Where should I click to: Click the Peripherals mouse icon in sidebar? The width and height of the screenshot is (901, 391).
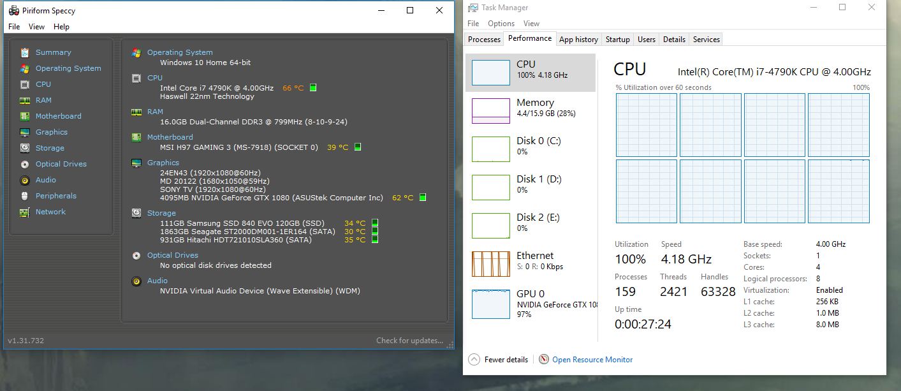point(25,196)
